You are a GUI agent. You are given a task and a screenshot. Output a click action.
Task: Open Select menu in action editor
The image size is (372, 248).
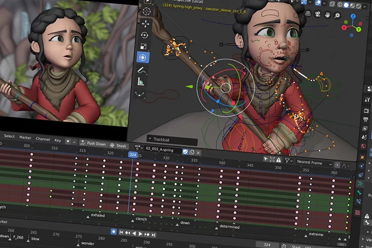(x=9, y=136)
